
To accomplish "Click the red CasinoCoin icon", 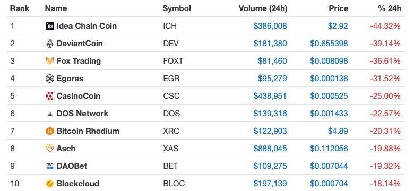I will pos(50,96).
